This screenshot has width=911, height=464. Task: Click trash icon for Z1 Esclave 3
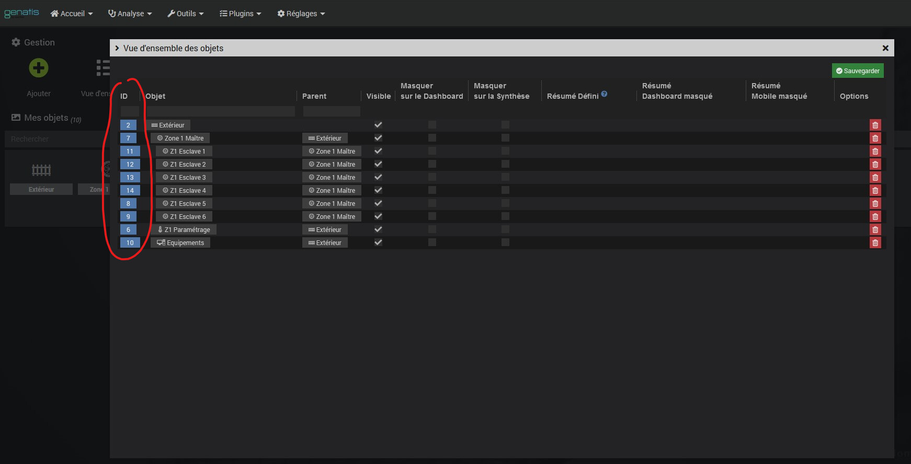(x=875, y=177)
